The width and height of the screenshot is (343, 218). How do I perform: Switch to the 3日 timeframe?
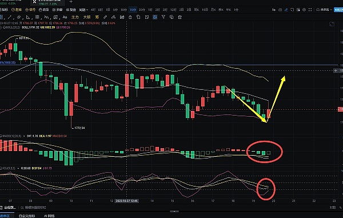[189, 10]
